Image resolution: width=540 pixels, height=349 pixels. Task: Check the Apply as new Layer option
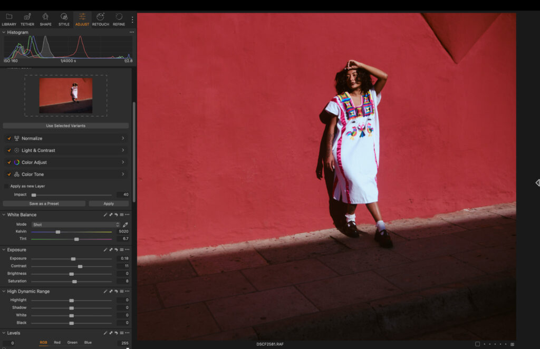tap(5, 186)
